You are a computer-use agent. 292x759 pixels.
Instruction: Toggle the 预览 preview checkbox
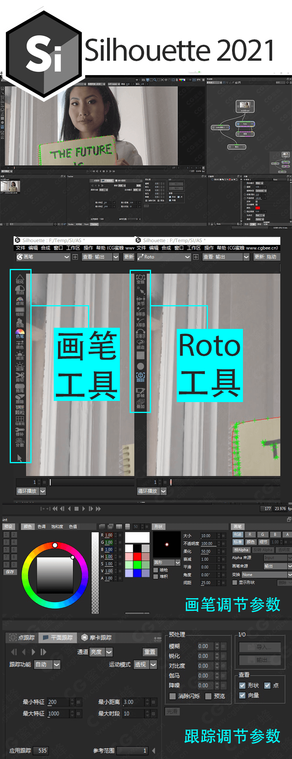coord(208,696)
